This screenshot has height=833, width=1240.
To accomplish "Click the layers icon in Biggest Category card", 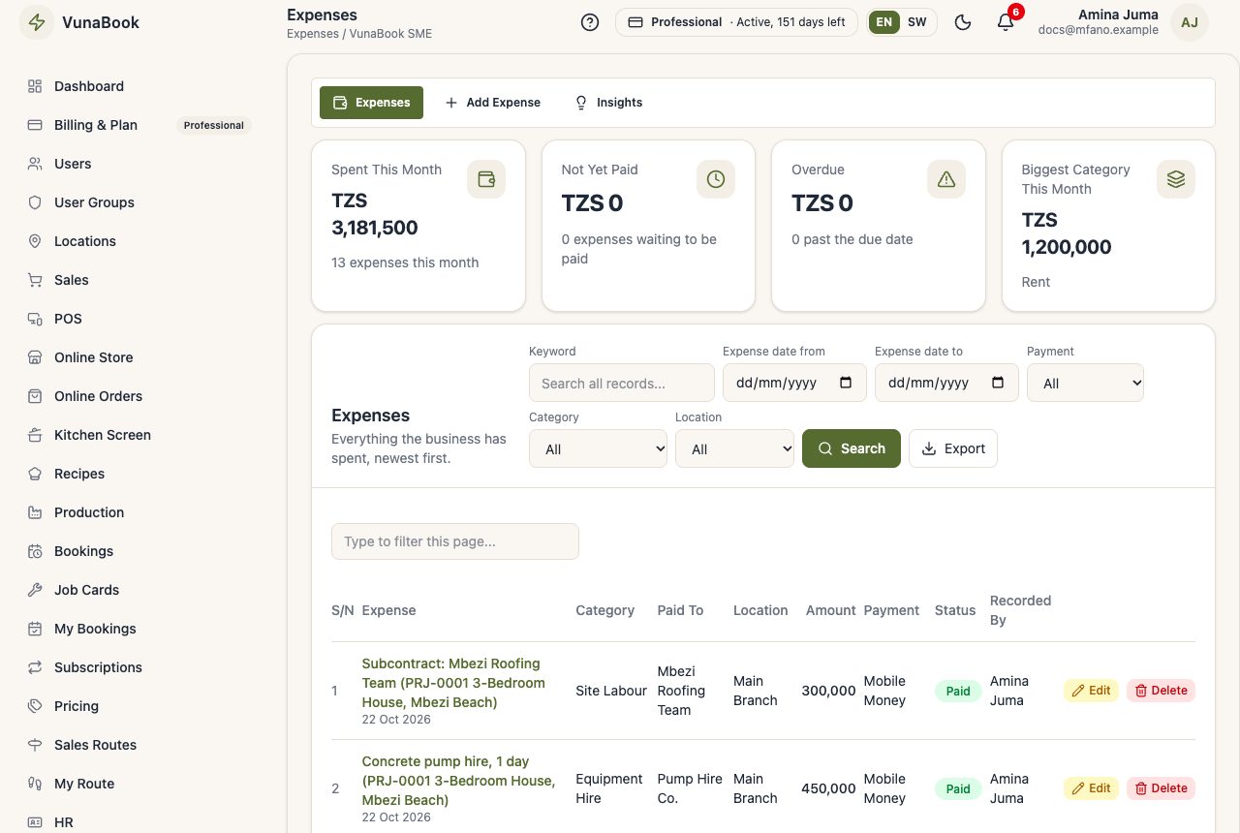I will 1176,179.
